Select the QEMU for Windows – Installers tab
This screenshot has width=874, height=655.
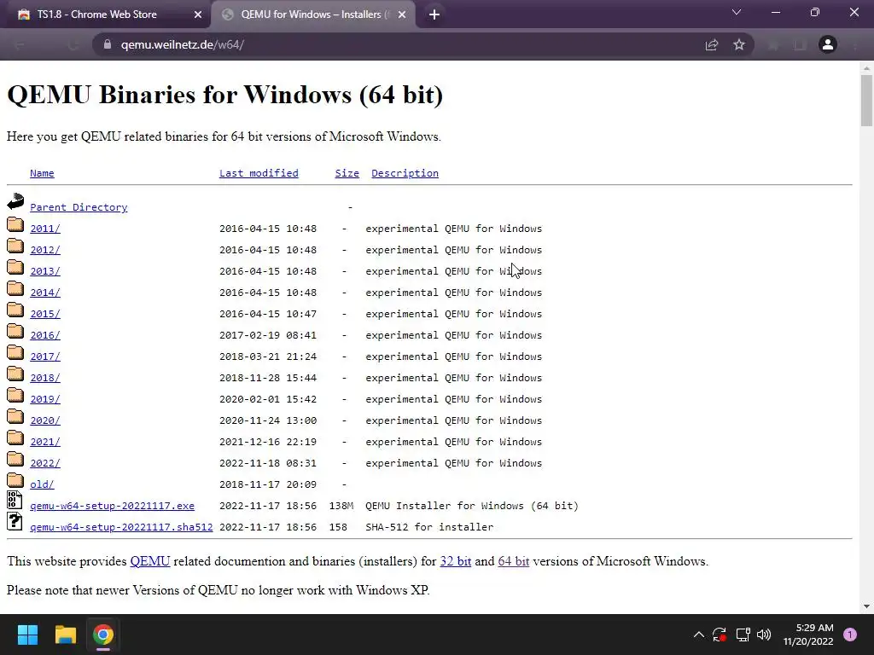coord(314,14)
